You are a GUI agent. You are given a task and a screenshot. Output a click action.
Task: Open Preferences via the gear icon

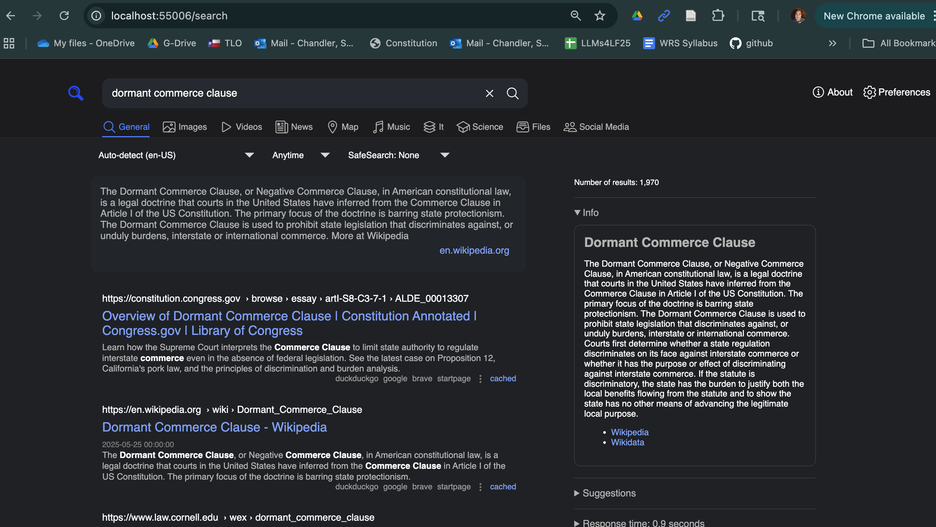(869, 92)
